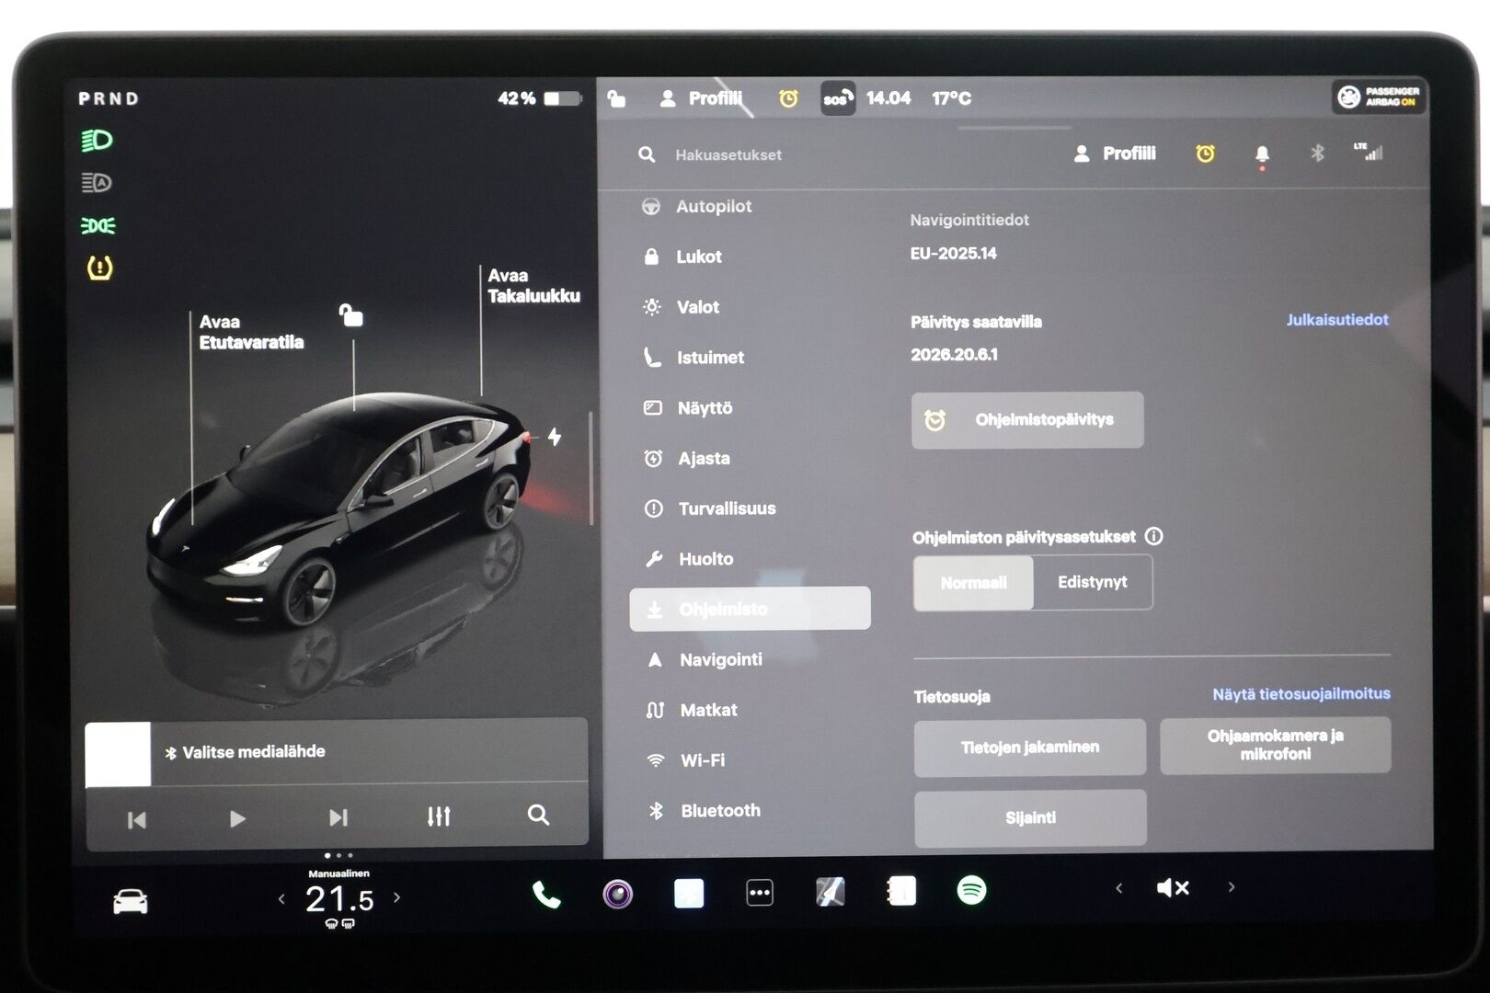Skip to previous track
The image size is (1490, 993).
click(x=136, y=819)
